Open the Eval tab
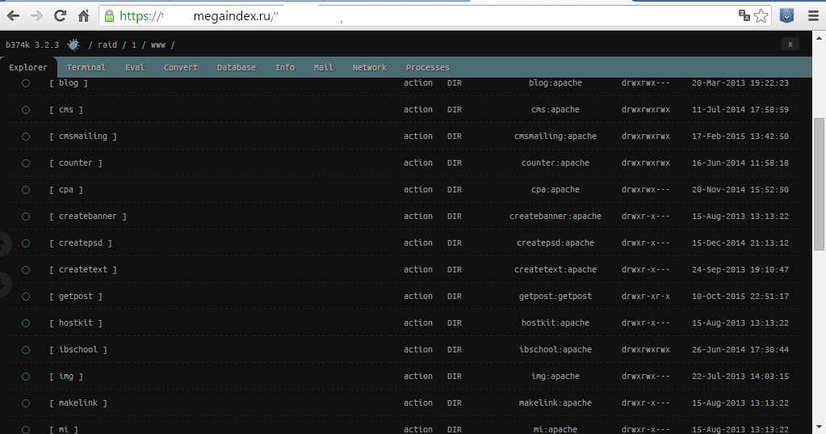 [x=134, y=68]
